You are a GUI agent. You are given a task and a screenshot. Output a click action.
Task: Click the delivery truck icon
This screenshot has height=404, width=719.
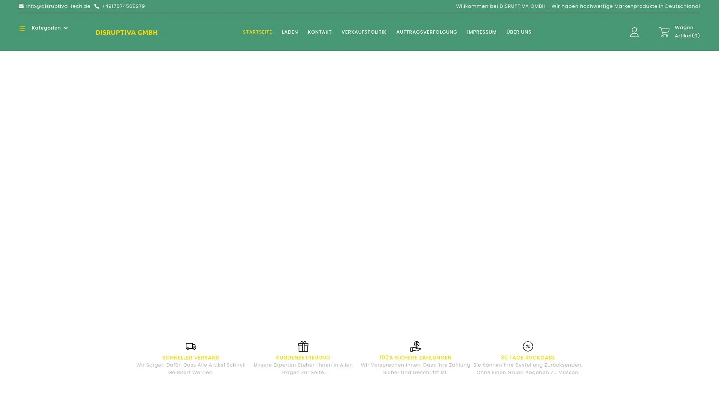tap(191, 346)
